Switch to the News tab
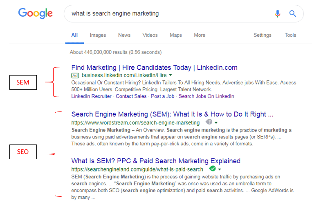This screenshot has width=312, height=209. [x=124, y=35]
